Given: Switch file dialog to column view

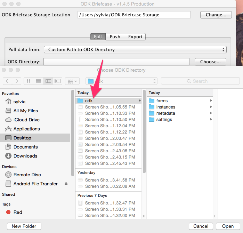Looking at the screenshot, I should click(48, 81).
